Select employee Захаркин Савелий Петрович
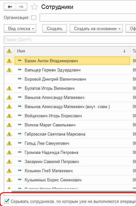Image resolution: width=136 pixels, height=206 pixels. [52, 161]
